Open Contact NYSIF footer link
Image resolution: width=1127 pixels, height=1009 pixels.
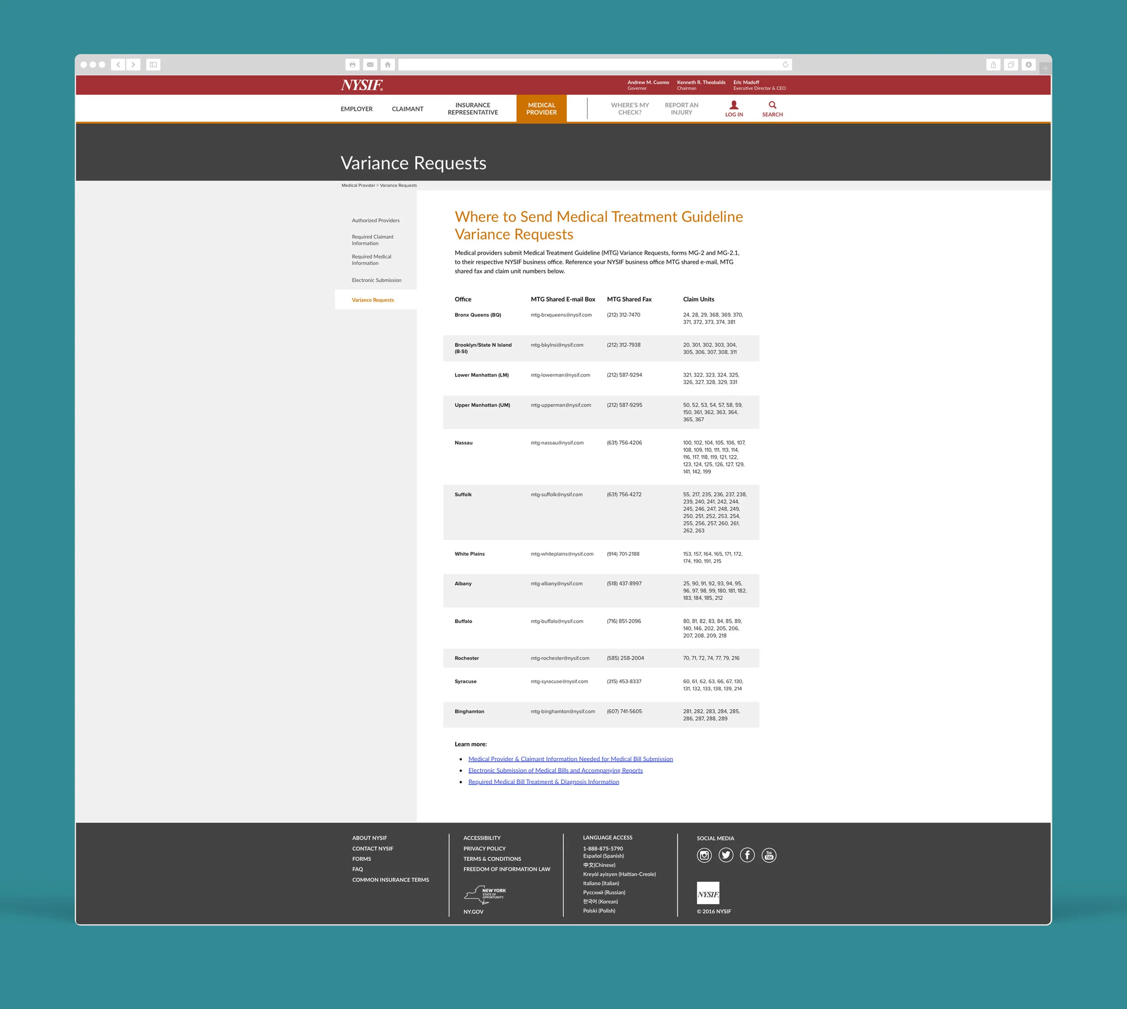(373, 849)
